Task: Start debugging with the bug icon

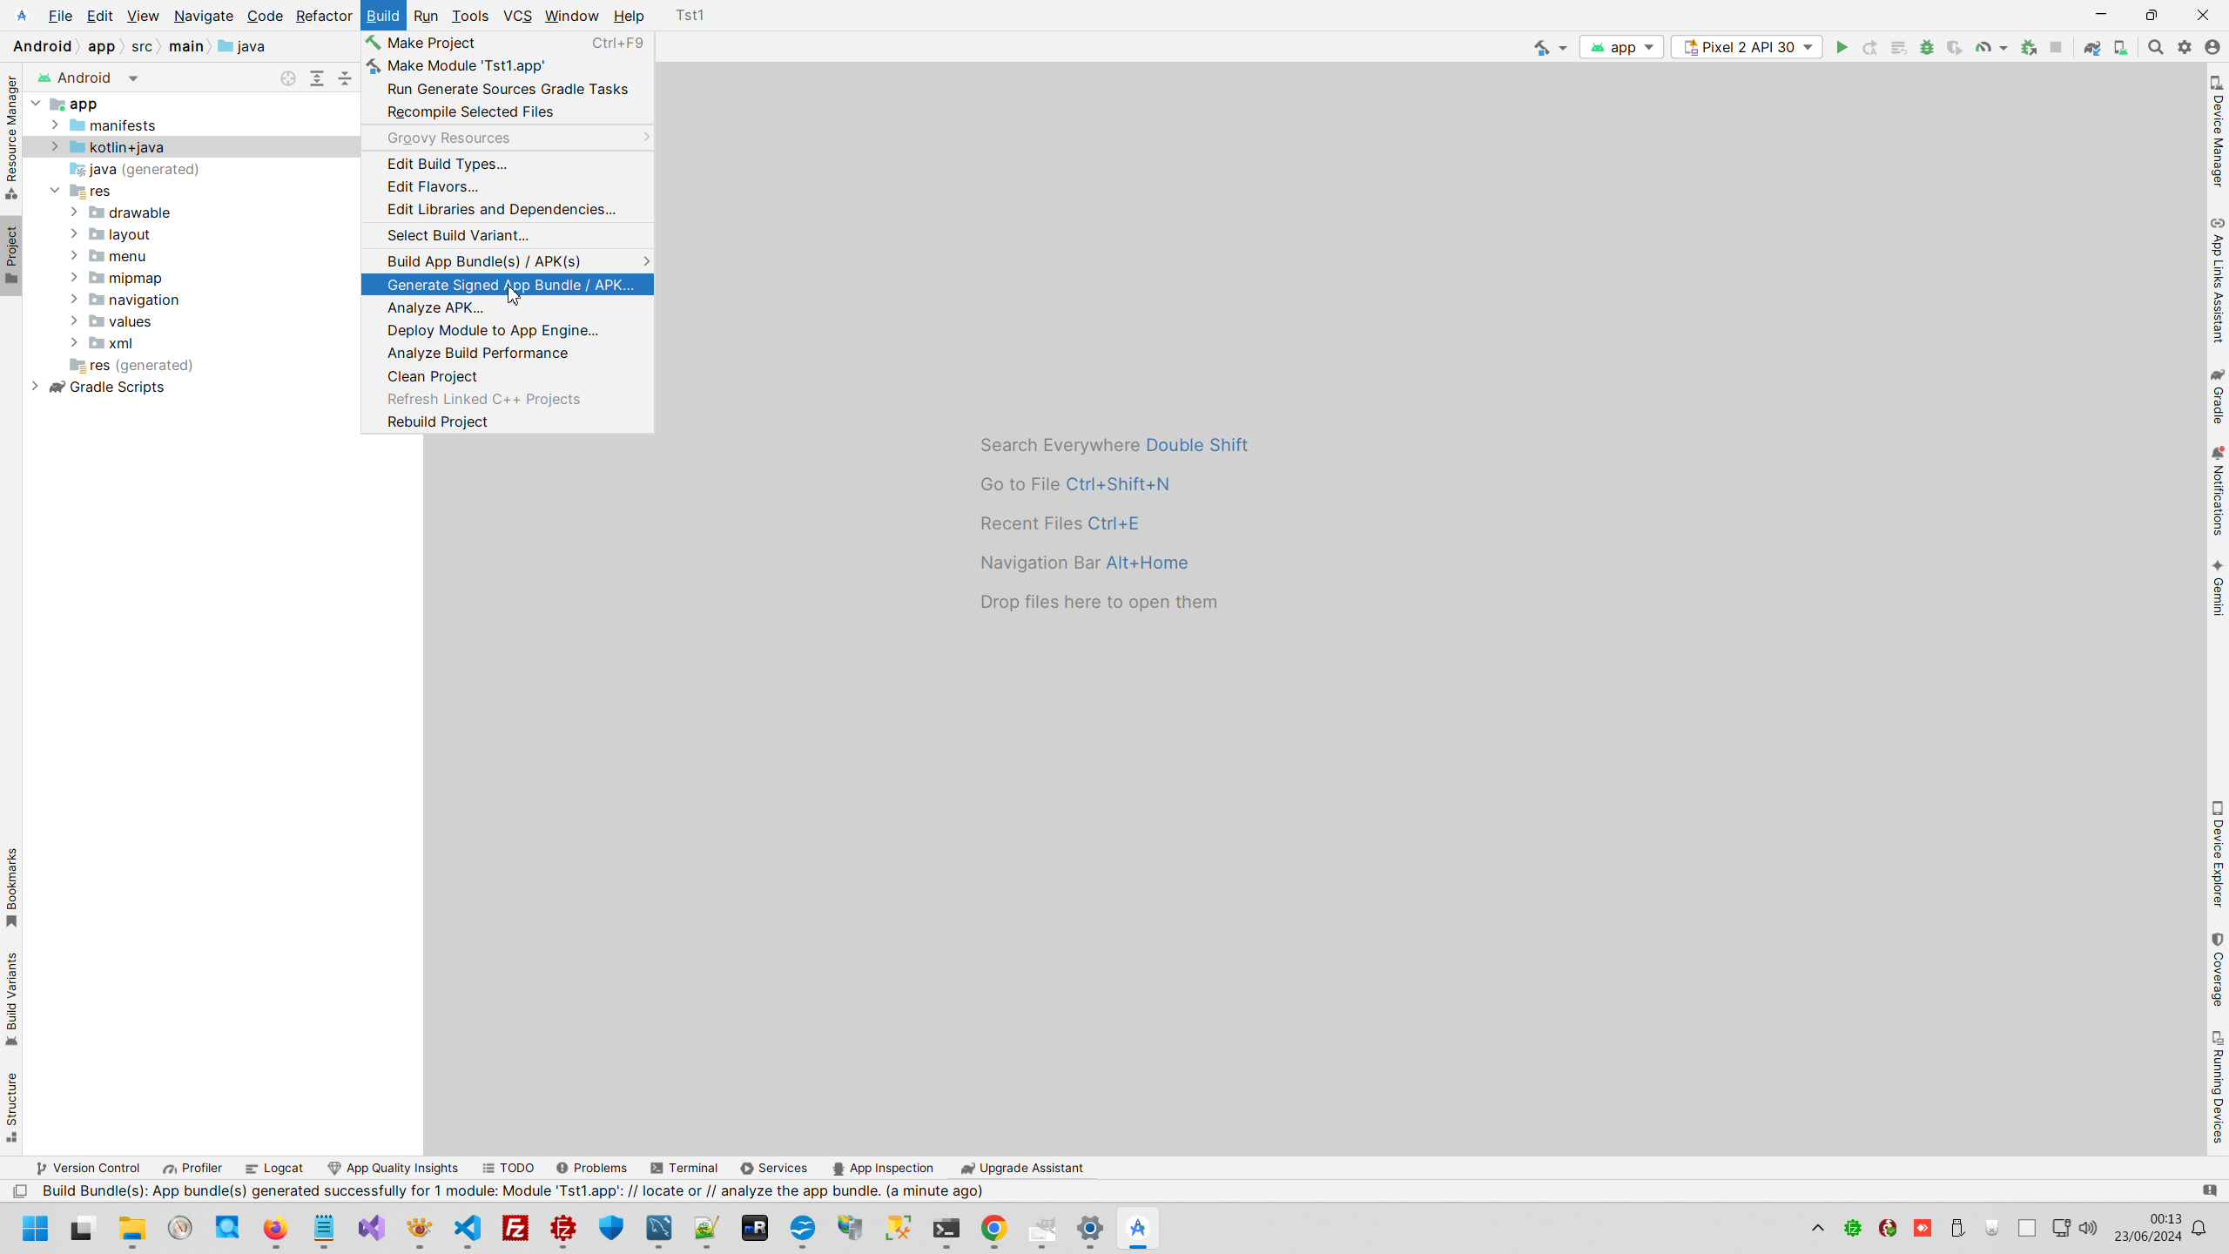Action: click(x=1927, y=47)
